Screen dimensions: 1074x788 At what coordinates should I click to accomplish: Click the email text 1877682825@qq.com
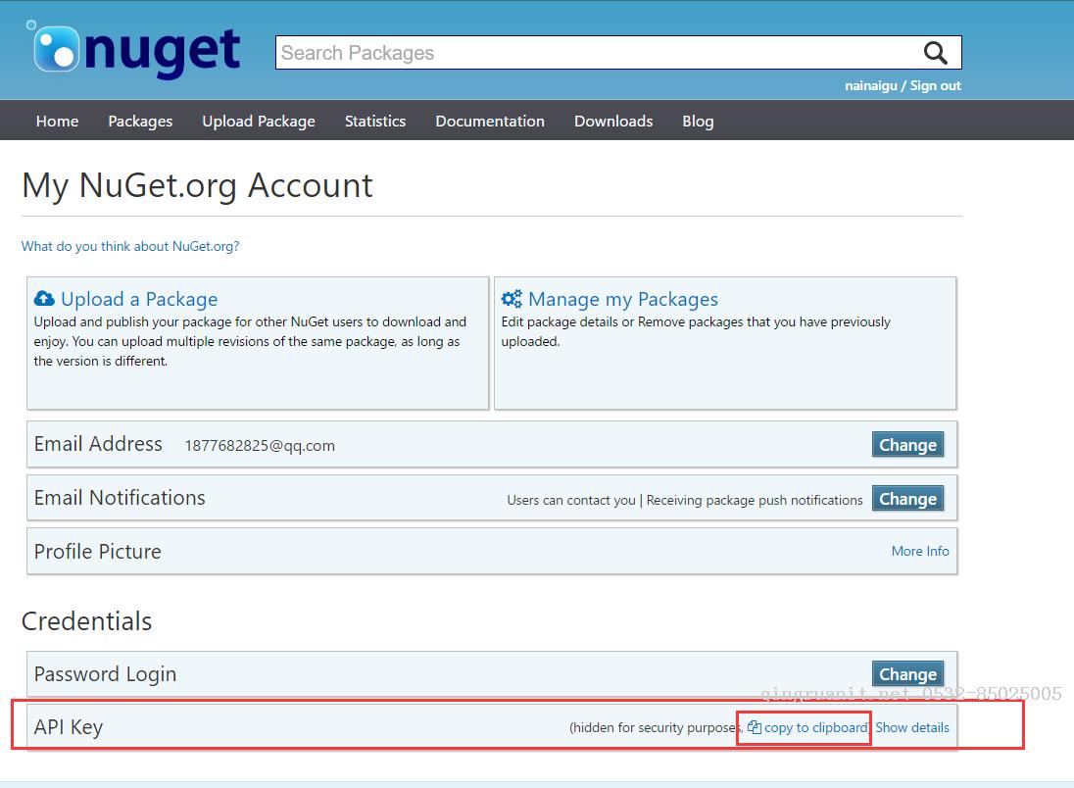[x=260, y=445]
